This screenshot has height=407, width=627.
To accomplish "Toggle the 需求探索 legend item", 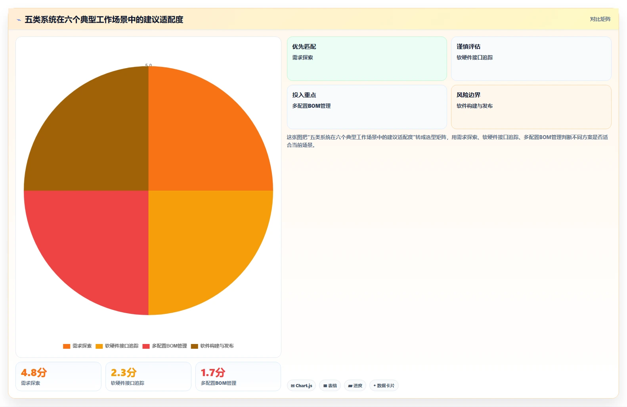I will pyautogui.click(x=77, y=346).
